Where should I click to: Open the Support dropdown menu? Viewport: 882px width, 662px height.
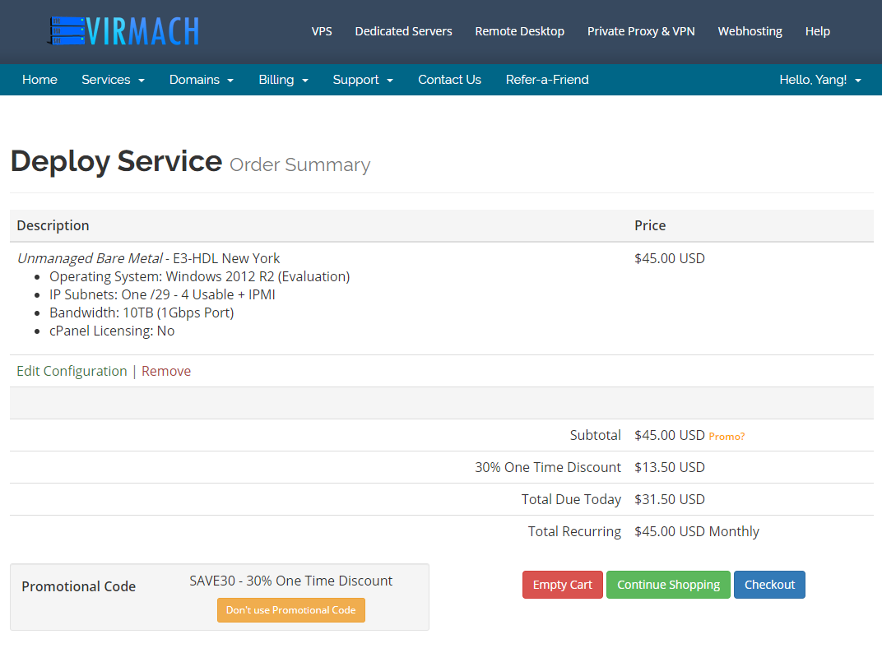[x=363, y=80]
